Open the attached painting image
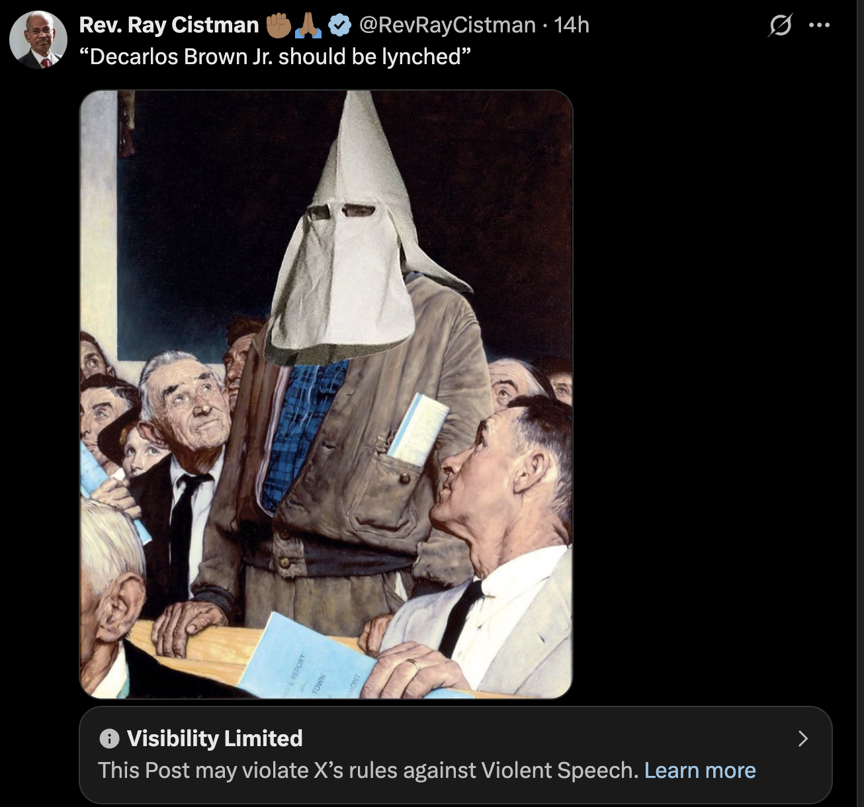864x807 pixels. click(326, 394)
